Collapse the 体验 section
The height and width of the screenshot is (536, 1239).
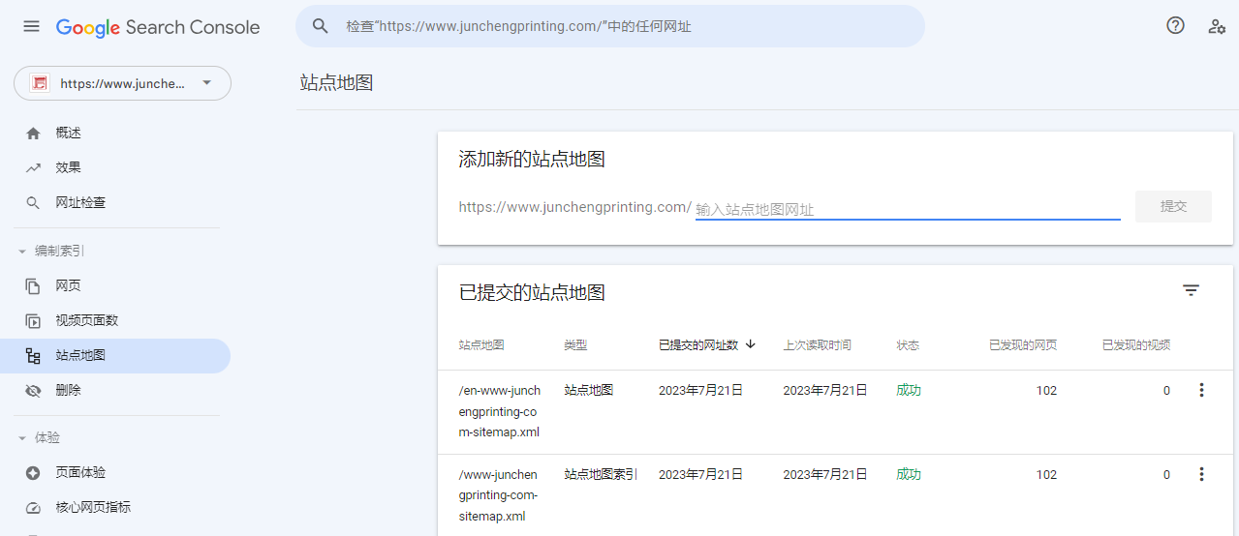(22, 438)
